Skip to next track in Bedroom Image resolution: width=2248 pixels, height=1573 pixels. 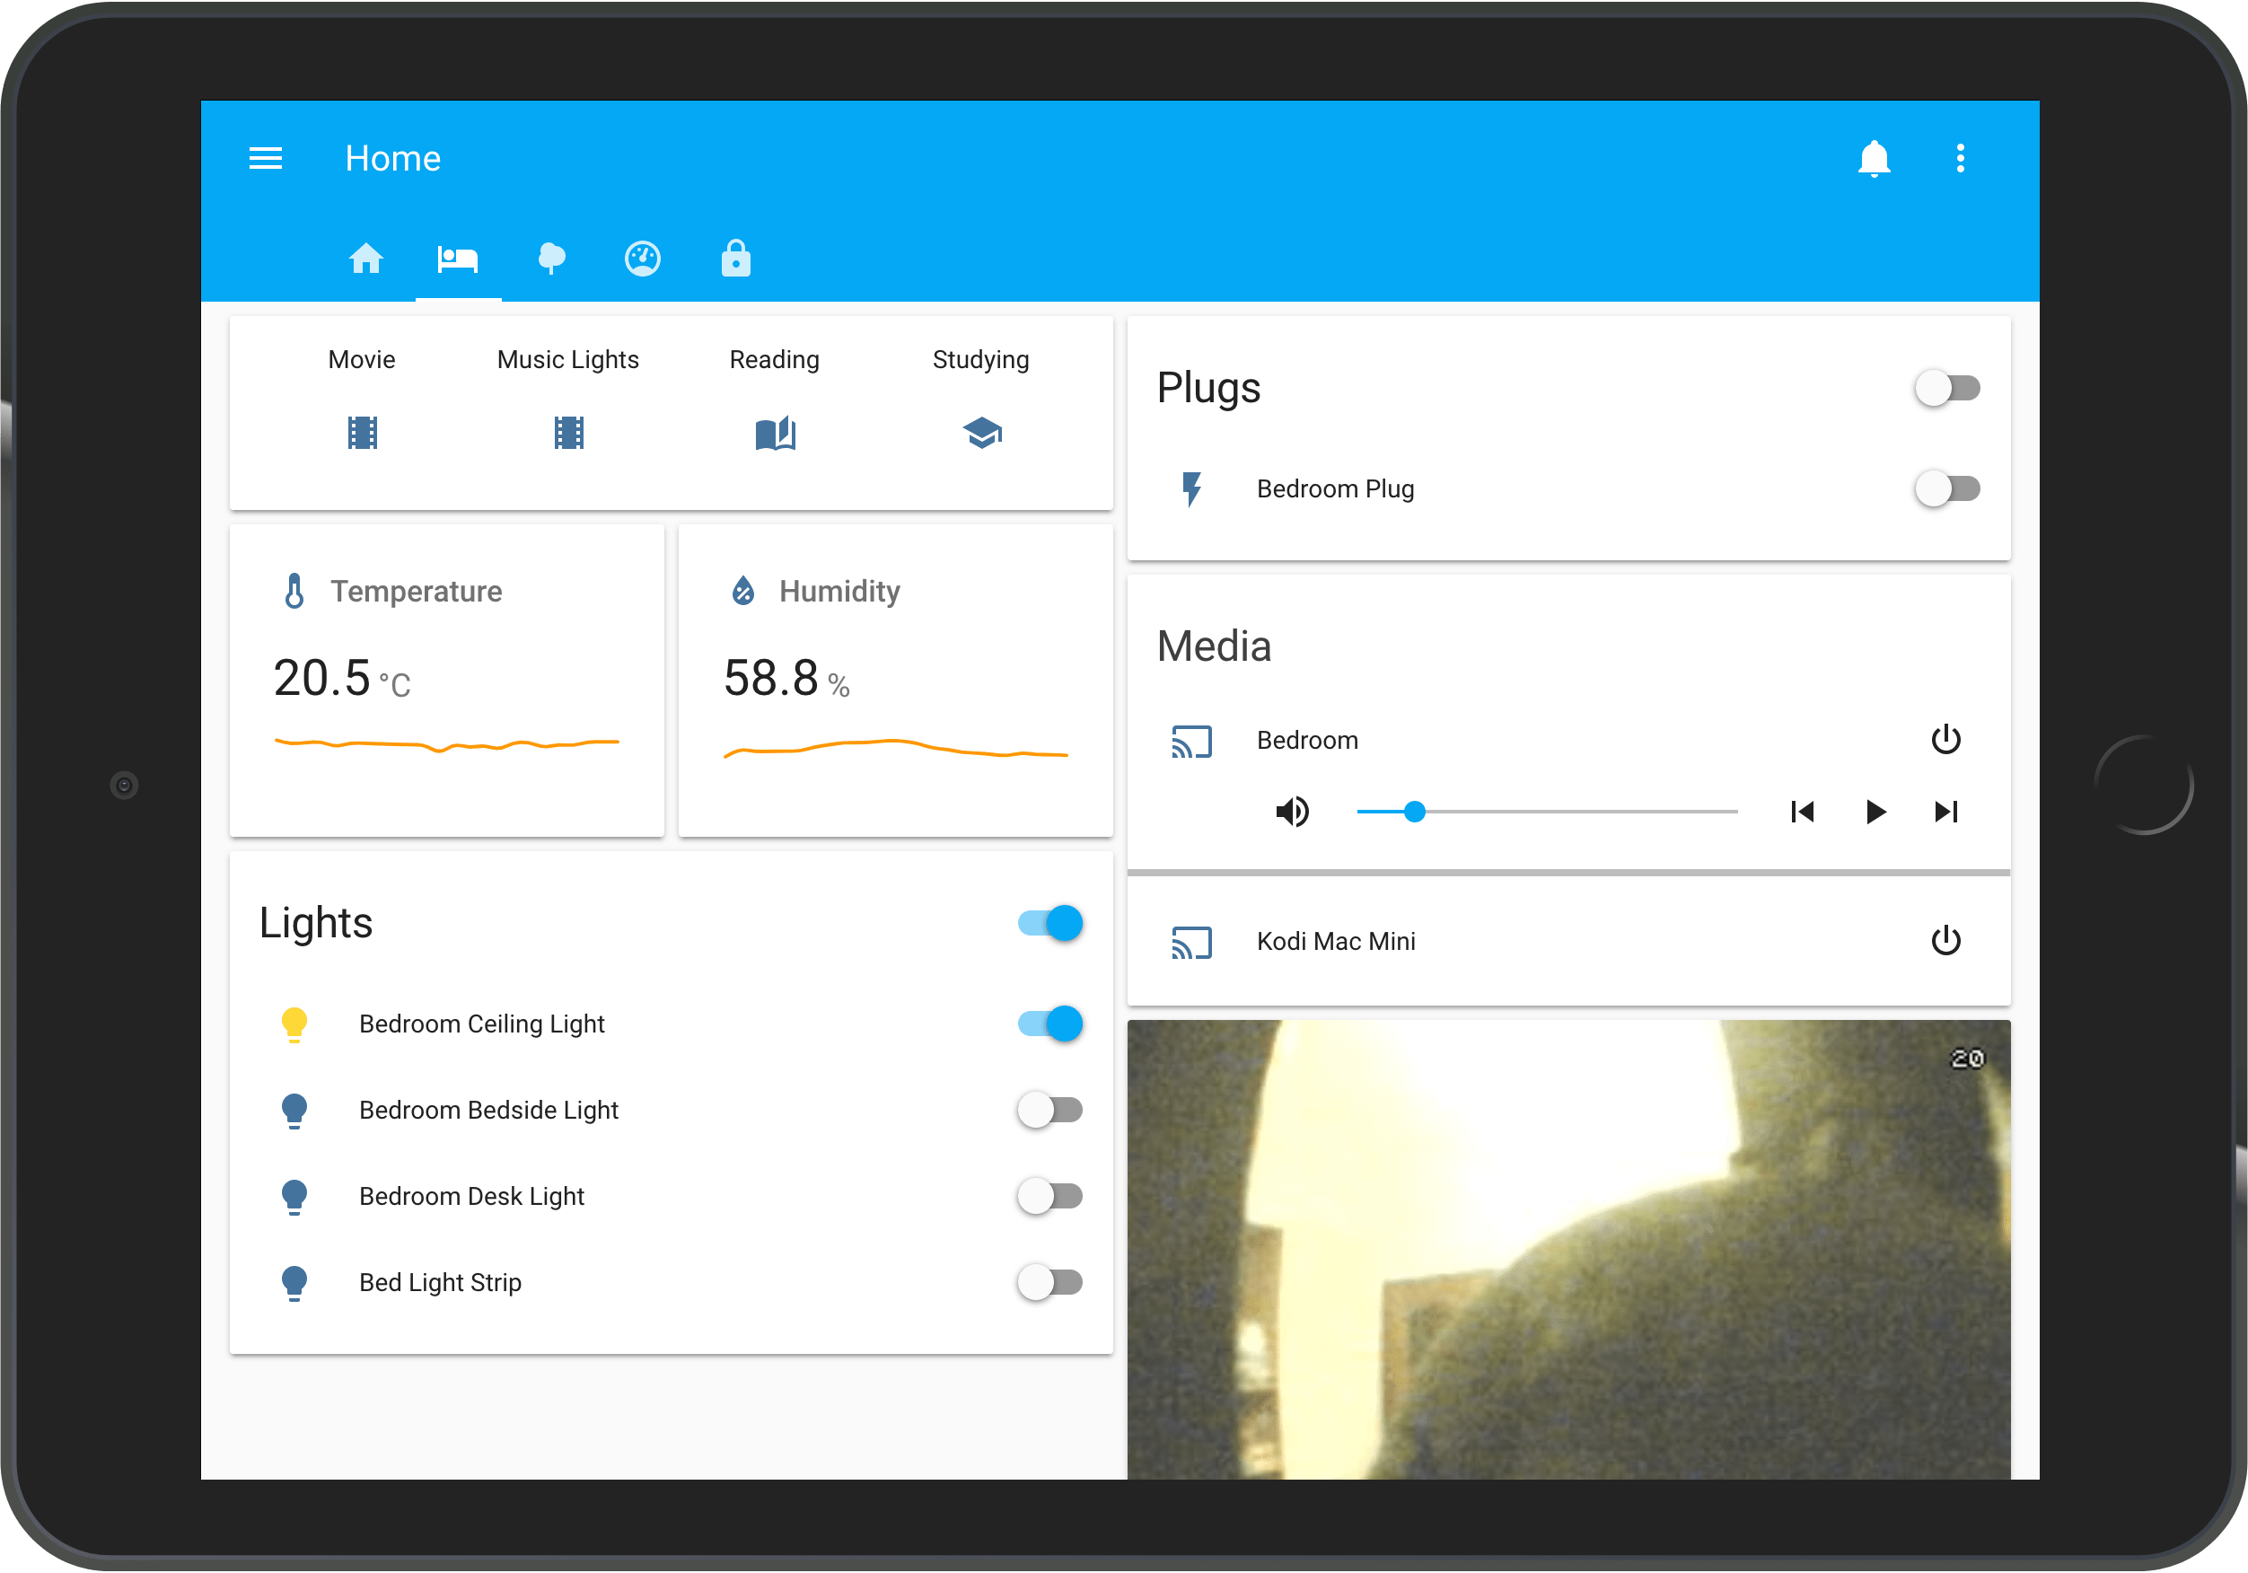point(1945,811)
